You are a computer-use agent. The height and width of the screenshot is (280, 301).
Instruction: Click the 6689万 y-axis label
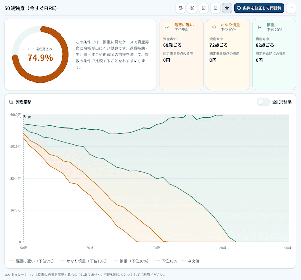pyautogui.click(x=15, y=115)
